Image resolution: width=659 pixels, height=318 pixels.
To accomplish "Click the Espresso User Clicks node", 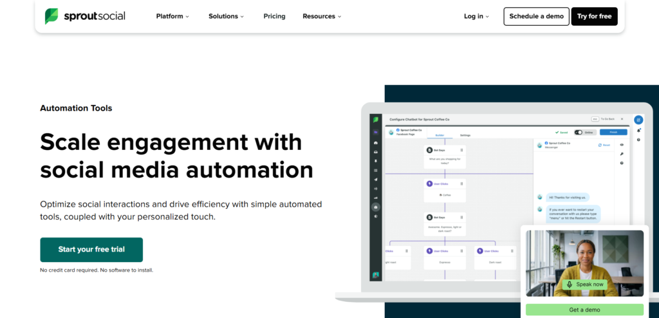I will pyautogui.click(x=445, y=258).
